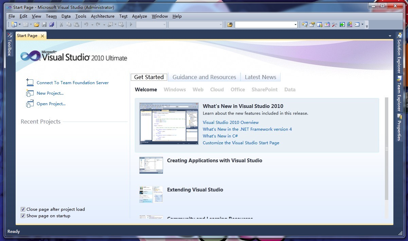Open the Solution Configurations combo box

[x=151, y=24]
